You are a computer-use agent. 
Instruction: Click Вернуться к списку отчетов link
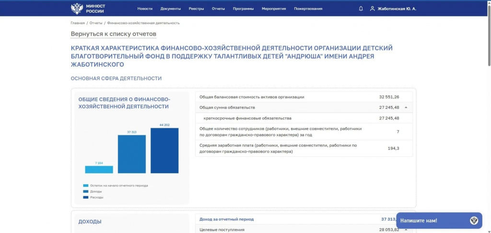click(113, 34)
